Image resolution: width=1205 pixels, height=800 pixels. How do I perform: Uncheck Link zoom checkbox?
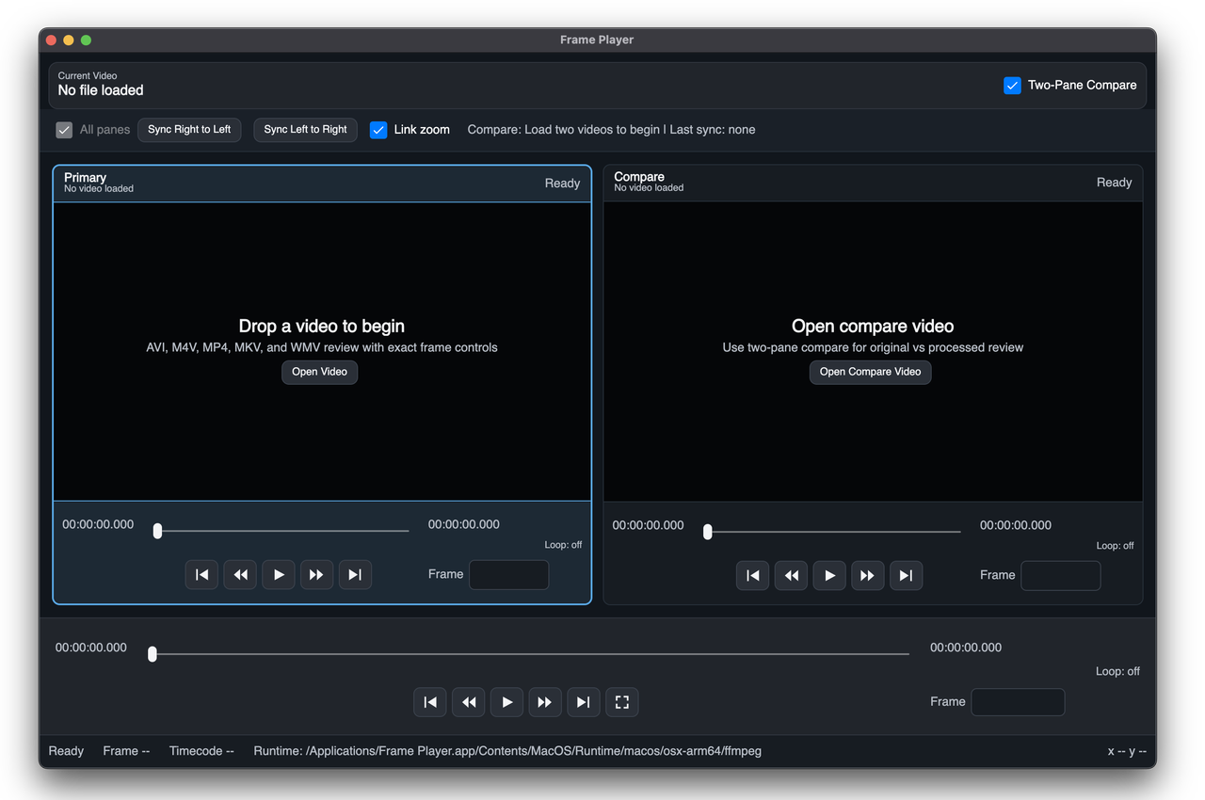[378, 130]
